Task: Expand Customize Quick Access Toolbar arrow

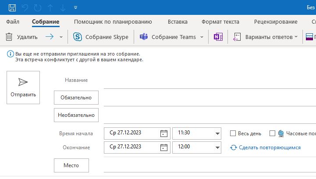Action: [75, 7]
